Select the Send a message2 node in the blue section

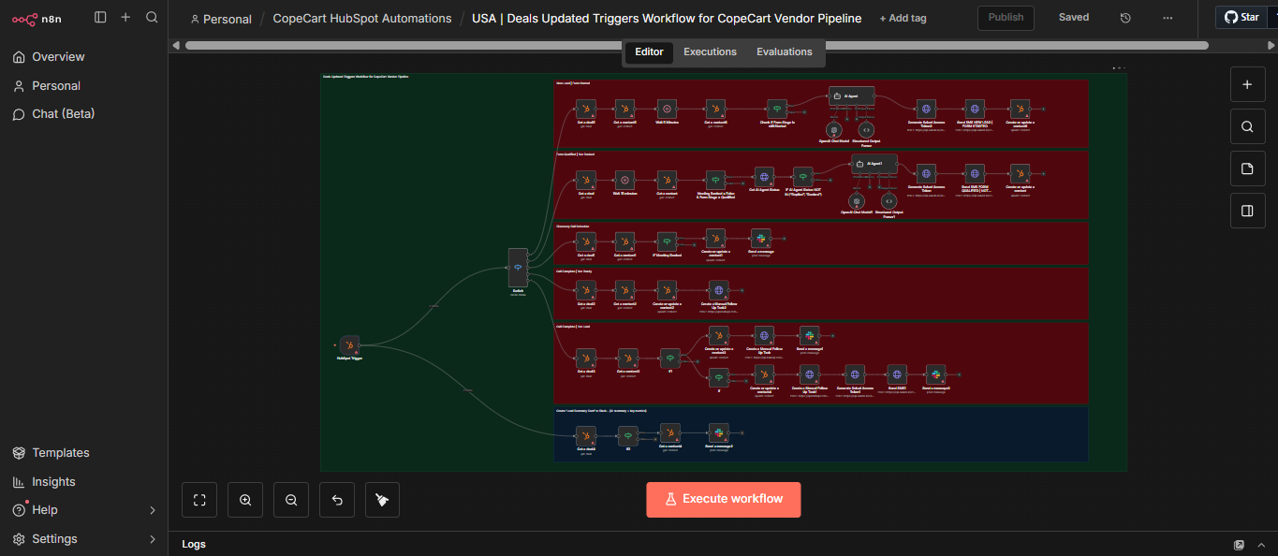click(718, 432)
